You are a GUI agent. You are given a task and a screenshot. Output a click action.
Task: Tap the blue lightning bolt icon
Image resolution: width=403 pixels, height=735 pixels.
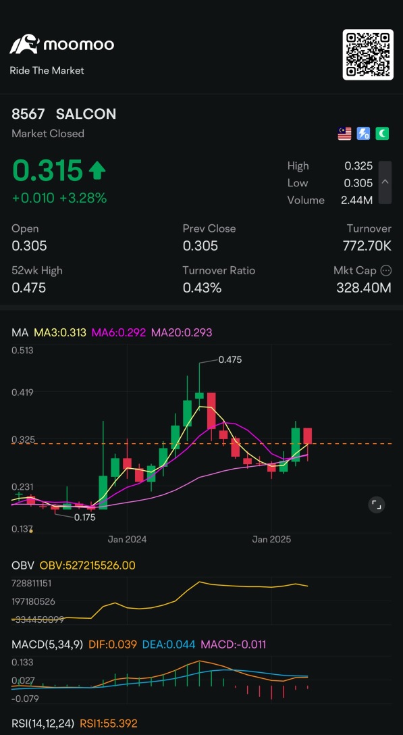tap(364, 134)
